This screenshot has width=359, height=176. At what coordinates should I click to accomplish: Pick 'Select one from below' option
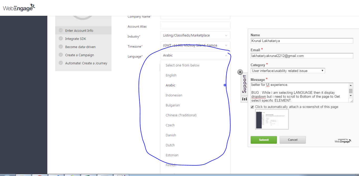pos(195,65)
